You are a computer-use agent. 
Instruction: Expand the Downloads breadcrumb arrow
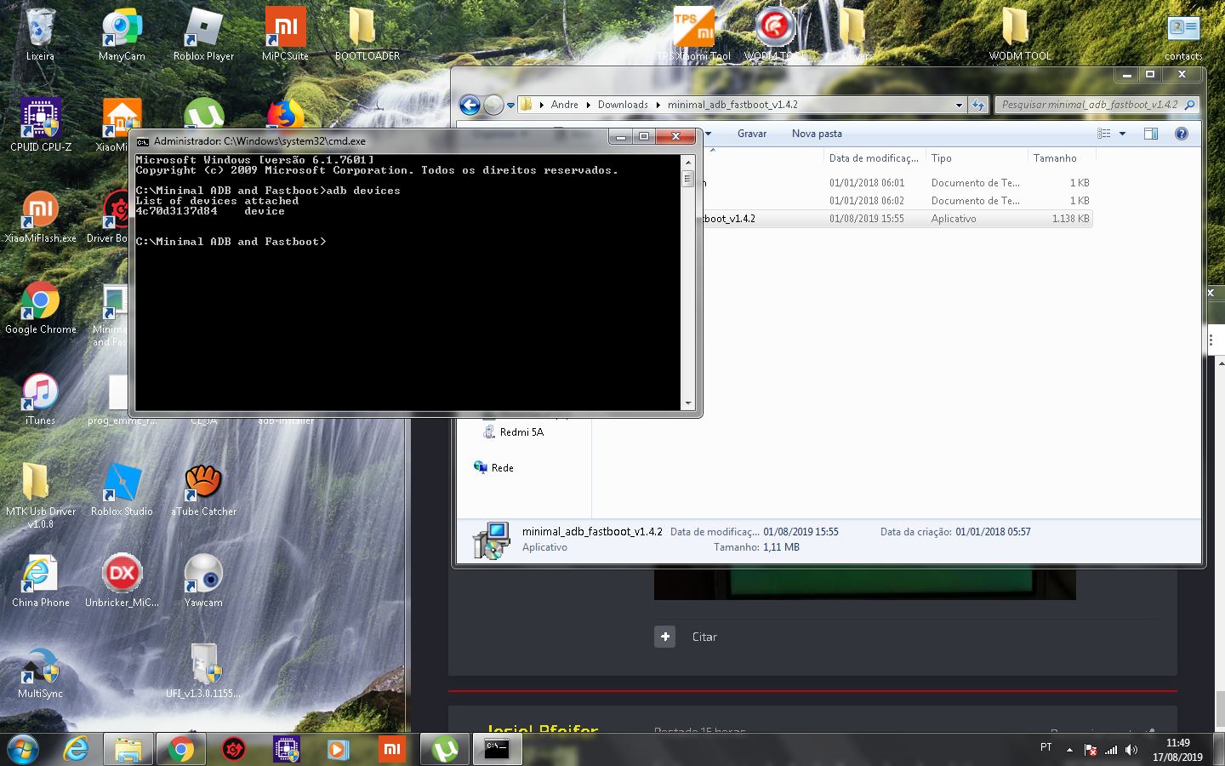pos(658,105)
